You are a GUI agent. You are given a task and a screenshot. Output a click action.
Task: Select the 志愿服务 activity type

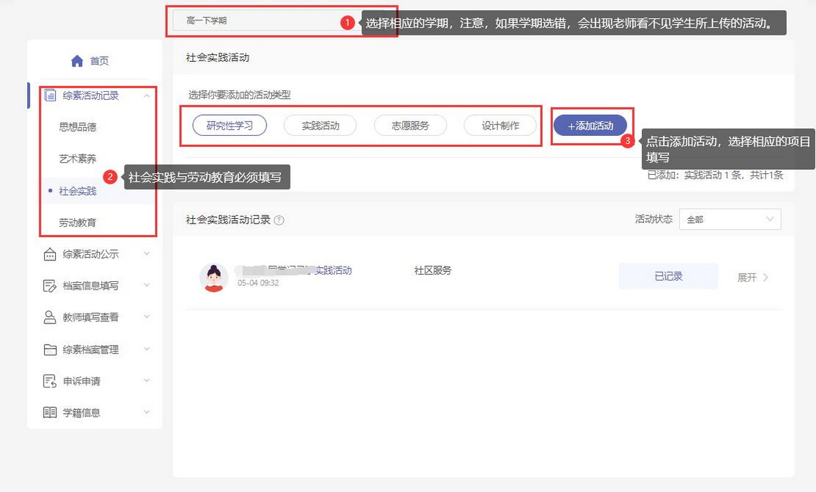(x=411, y=125)
